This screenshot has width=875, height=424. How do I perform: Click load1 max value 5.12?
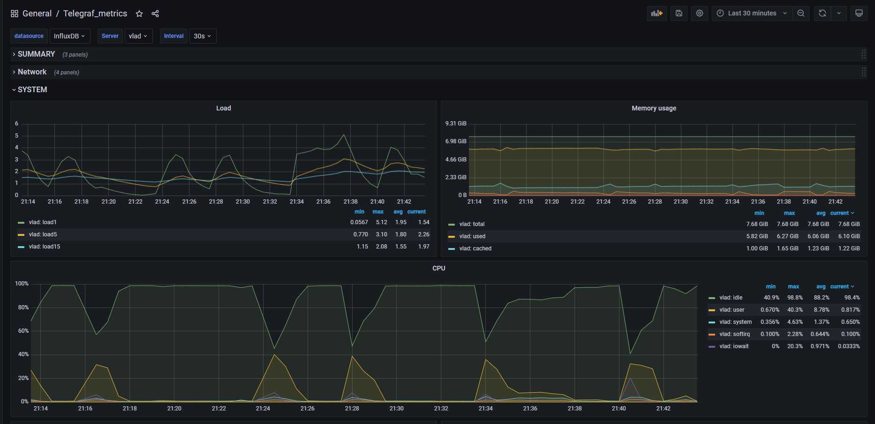coord(382,222)
